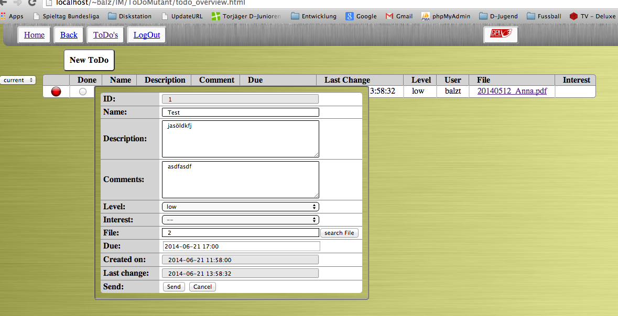Open the Interest dropdown

[240, 219]
